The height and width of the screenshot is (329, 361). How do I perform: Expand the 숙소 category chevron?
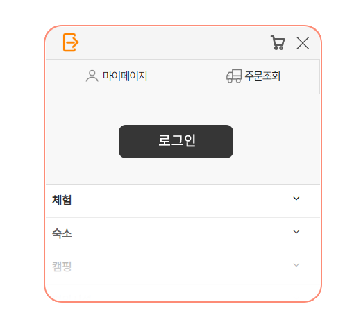click(x=296, y=232)
